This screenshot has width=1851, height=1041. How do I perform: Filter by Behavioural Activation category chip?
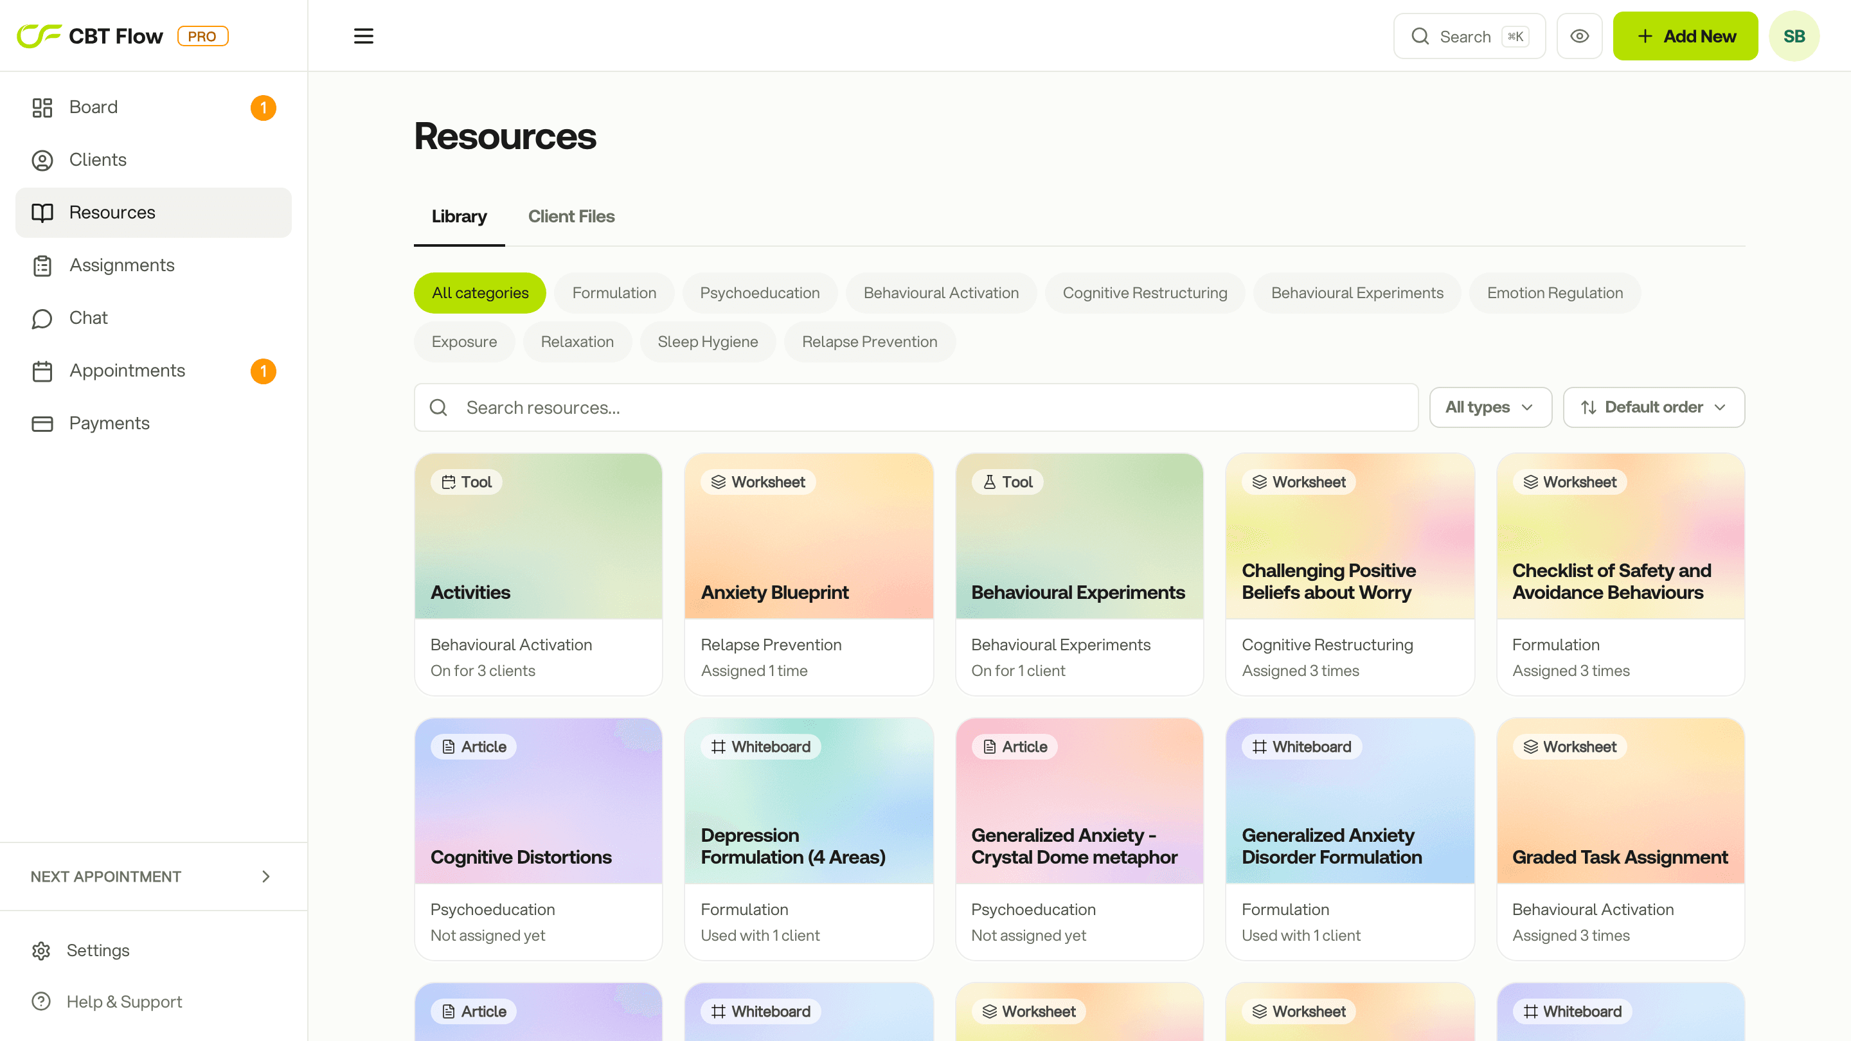point(940,293)
